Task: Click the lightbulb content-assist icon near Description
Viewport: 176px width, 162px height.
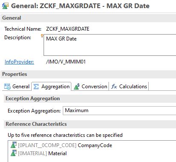Action: click(x=42, y=36)
